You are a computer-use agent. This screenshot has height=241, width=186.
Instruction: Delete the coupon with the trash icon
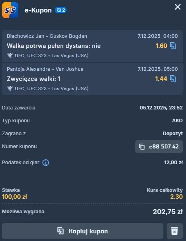tap(175, 231)
